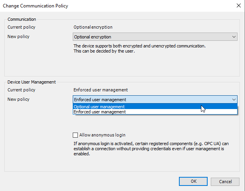
Task: Click the Allow anonymous login label text
Action: tap(102, 135)
